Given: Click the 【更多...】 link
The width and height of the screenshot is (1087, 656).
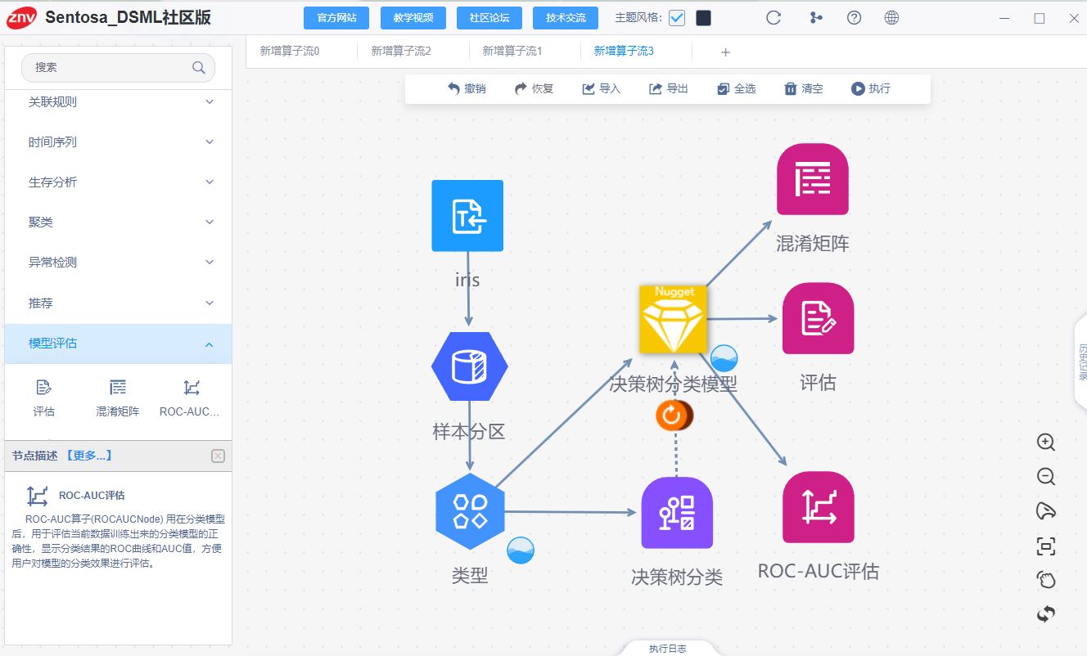Looking at the screenshot, I should 88,456.
